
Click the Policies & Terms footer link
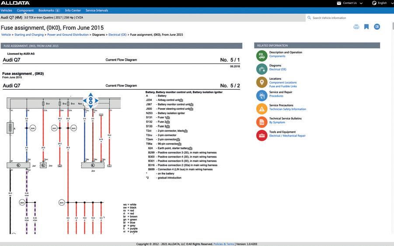223,244
